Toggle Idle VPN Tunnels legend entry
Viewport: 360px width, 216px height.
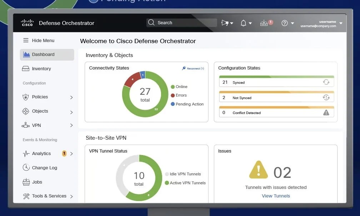click(x=183, y=174)
